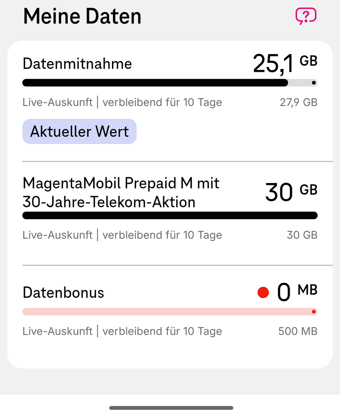Click the 27,9 GB total text

(298, 102)
